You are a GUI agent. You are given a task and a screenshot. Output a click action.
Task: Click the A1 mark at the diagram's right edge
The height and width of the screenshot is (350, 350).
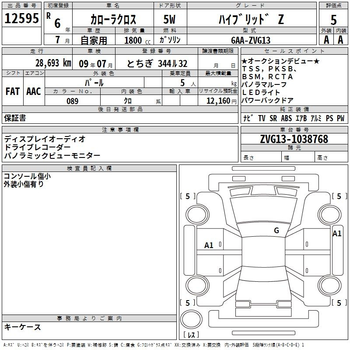point(336,234)
